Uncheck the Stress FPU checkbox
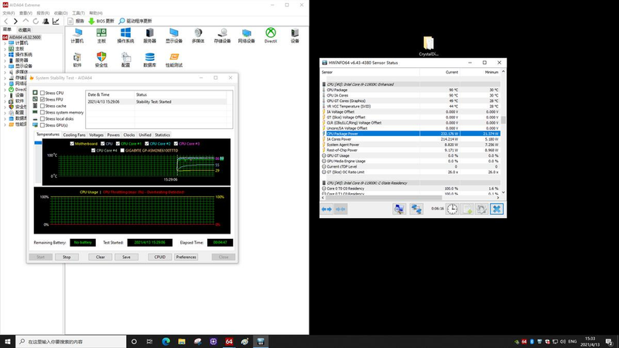Image resolution: width=619 pixels, height=348 pixels. [x=43, y=99]
